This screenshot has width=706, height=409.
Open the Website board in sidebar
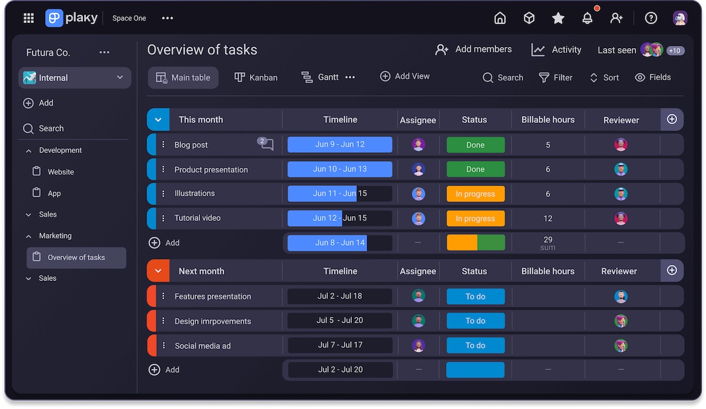coord(61,172)
